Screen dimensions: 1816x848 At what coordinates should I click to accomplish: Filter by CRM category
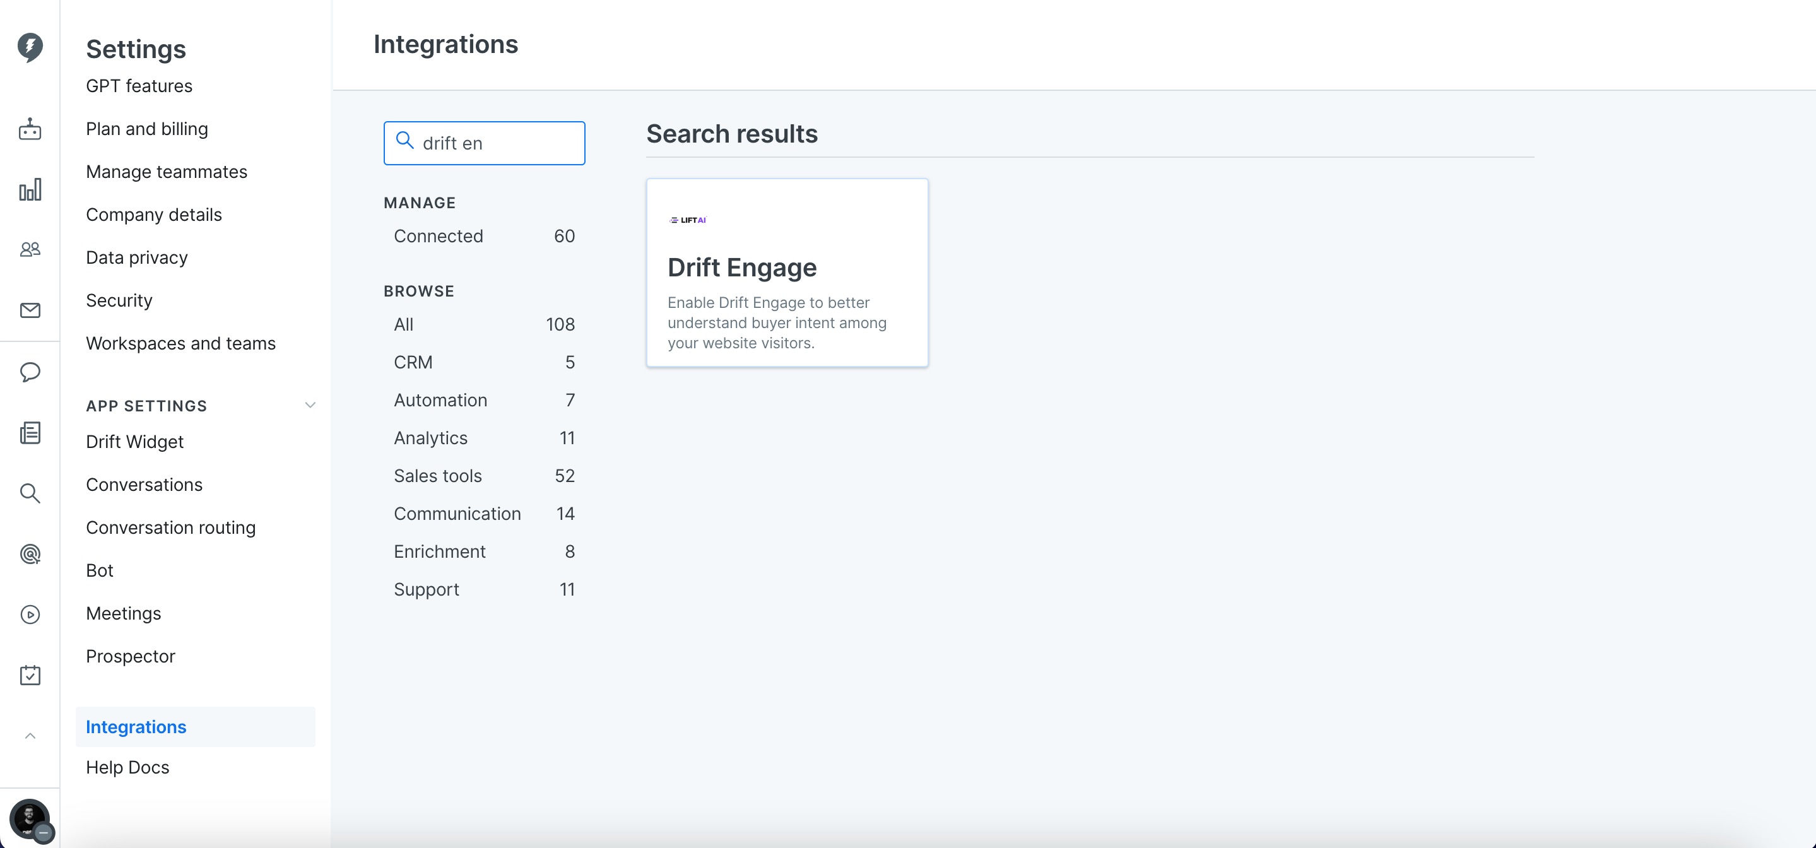tap(485, 362)
